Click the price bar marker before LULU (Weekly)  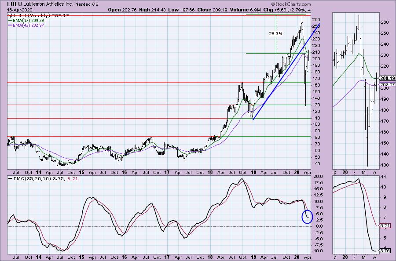pos(10,16)
